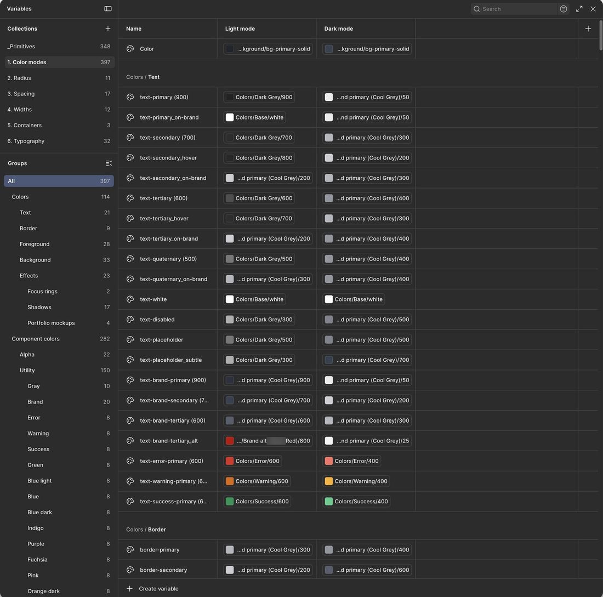The image size is (603, 597).
Task: Select the Shadows group
Action: [59, 307]
